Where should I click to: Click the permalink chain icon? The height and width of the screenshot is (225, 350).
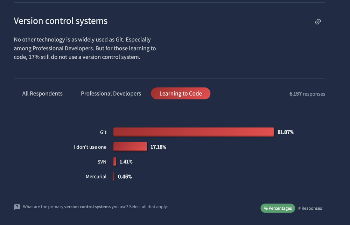318,22
